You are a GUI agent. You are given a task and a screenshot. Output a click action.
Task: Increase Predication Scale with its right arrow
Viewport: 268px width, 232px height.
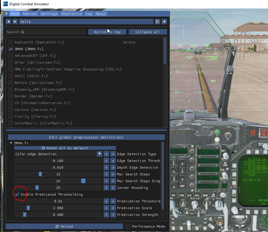pyautogui.click(x=113, y=208)
